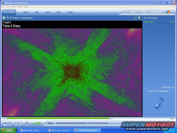Click the rewind button beside seek bar
The image size is (177, 133).
pyautogui.click(x=5, y=118)
